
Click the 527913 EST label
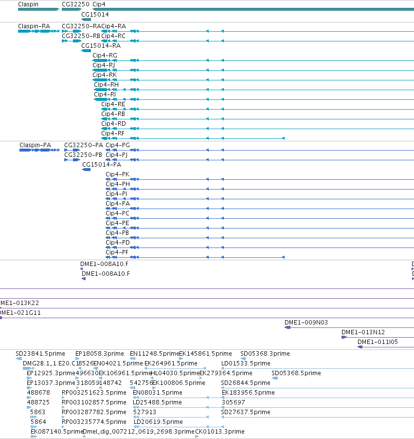click(x=145, y=412)
